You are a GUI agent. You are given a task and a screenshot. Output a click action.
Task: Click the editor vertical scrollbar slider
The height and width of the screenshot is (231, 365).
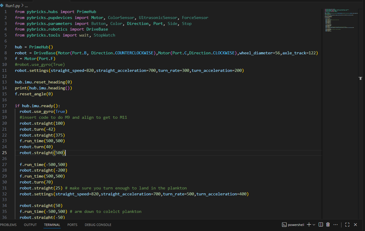click(x=361, y=78)
